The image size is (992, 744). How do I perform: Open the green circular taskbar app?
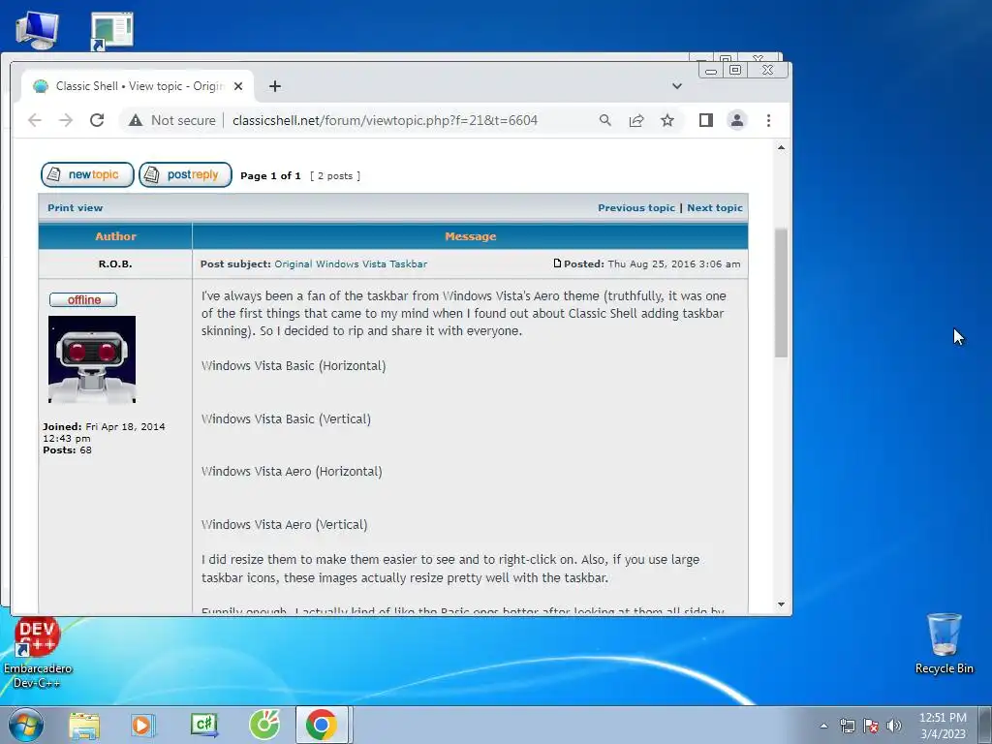(264, 725)
